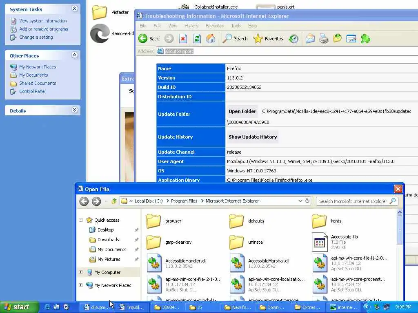Go up one folder in Open File dialog
The image size is (418, 313).
tap(114, 201)
